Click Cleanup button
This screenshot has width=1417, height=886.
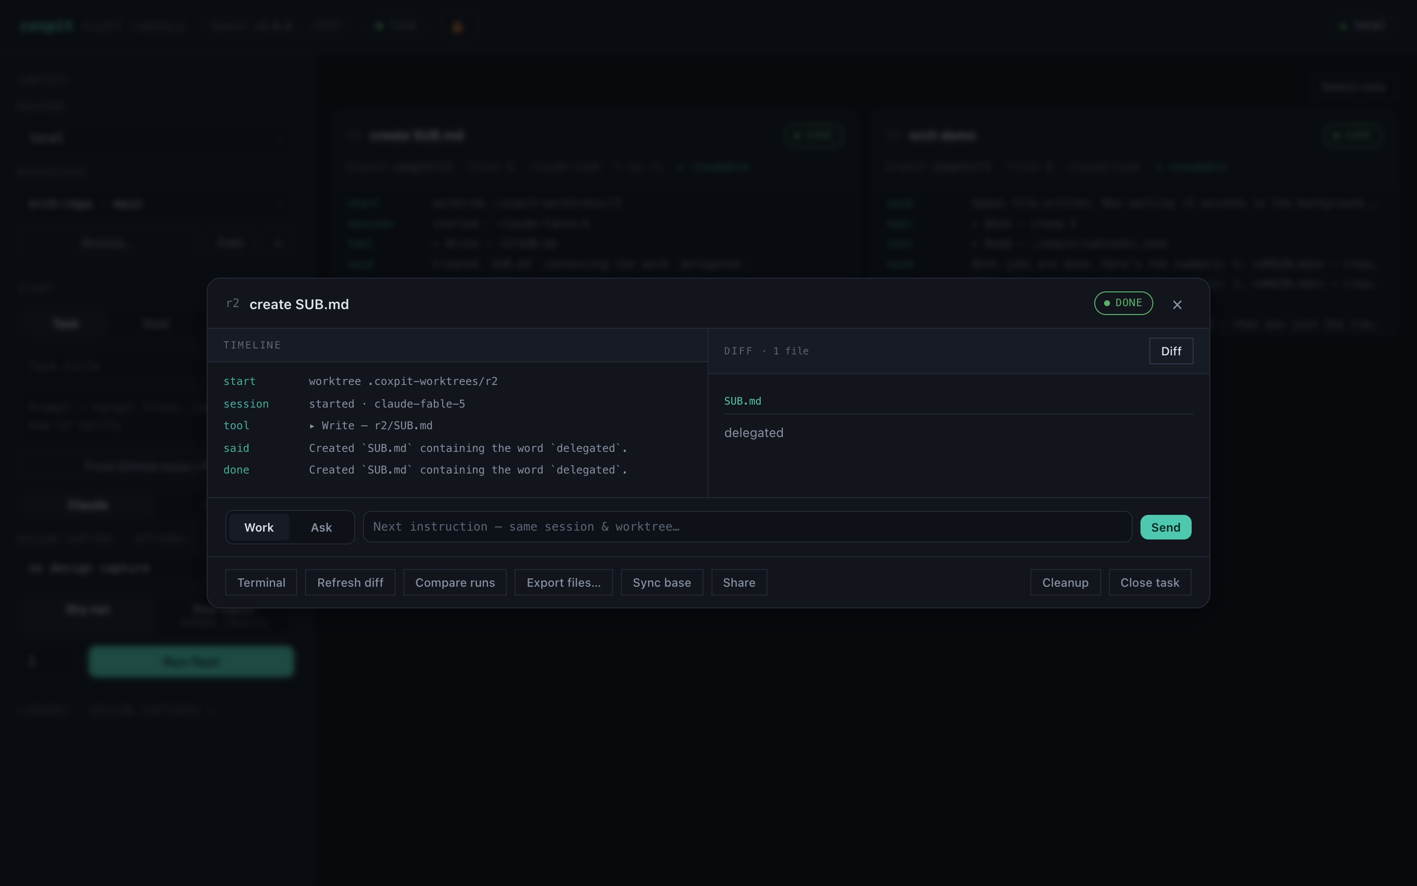pos(1065,582)
